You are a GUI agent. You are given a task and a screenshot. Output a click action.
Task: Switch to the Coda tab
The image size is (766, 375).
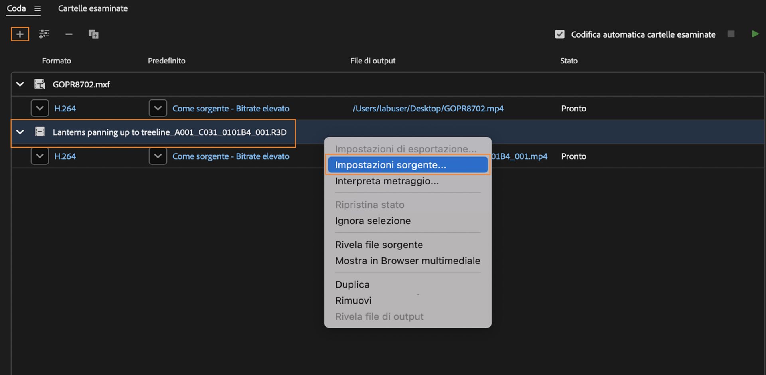tap(16, 8)
